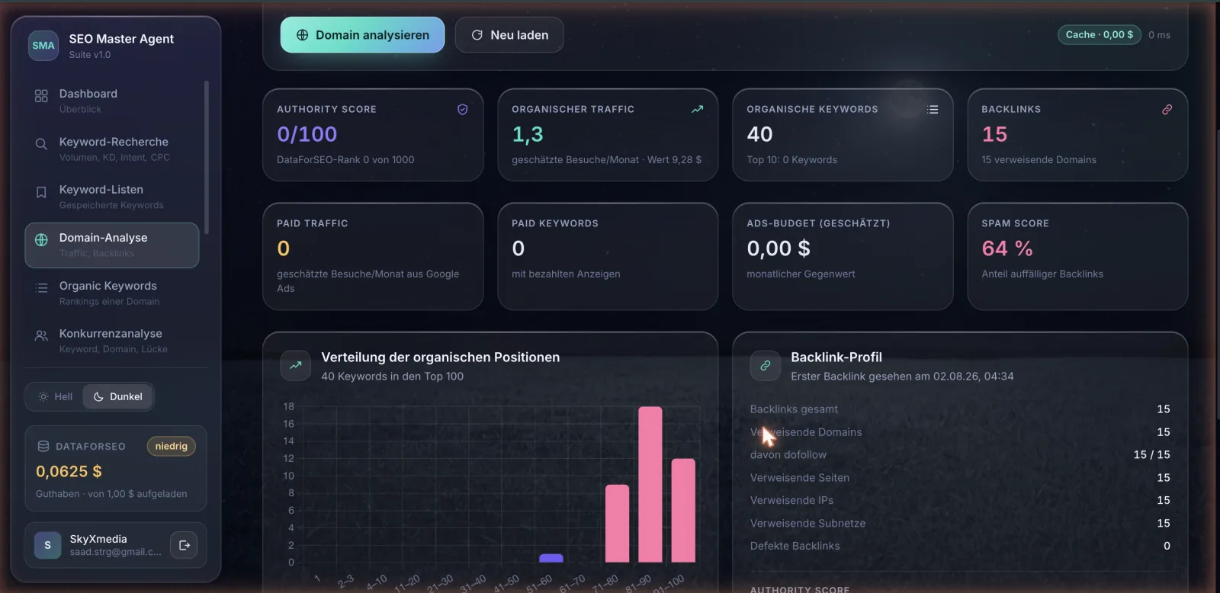Click the 0,0625 $ balance value
1220x593 pixels.
click(69, 472)
